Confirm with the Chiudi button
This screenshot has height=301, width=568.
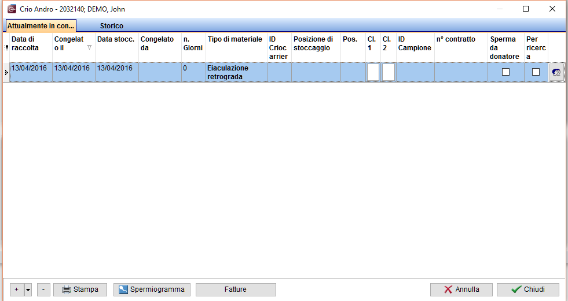(x=528, y=290)
